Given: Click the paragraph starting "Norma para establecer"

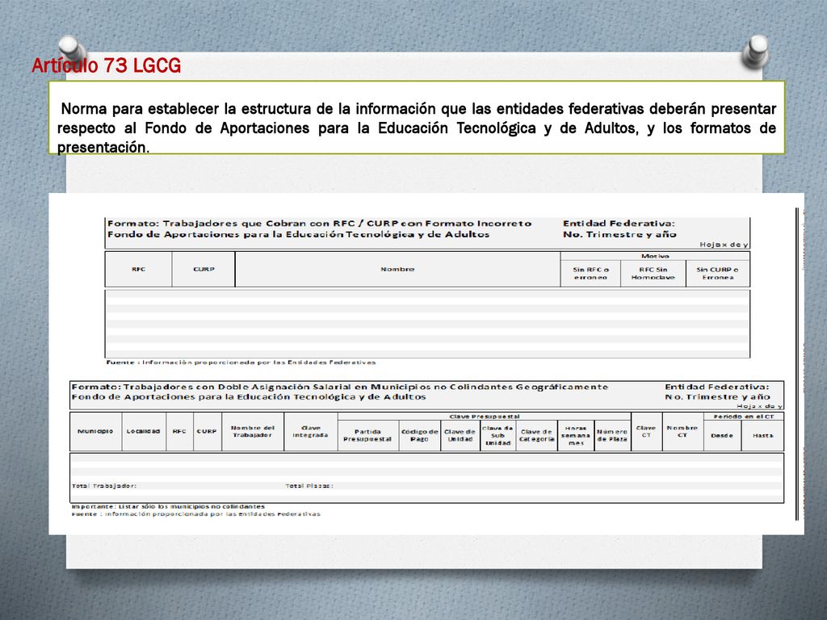Looking at the screenshot, I should point(417,128).
